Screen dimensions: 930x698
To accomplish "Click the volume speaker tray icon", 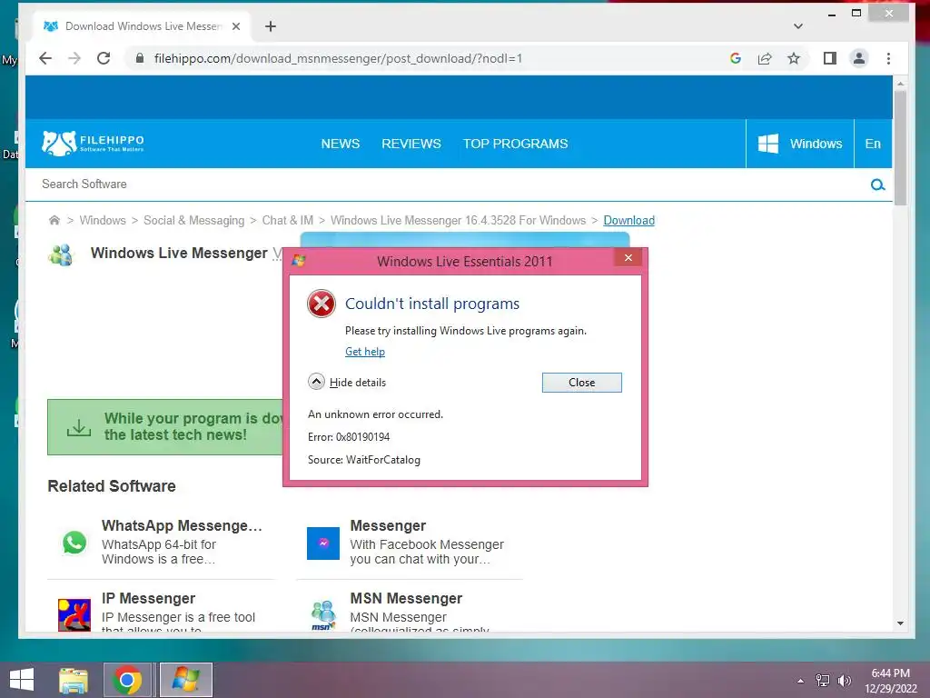I will click(845, 681).
